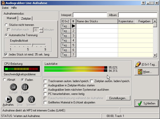Click the Tag... button in row 6
Image resolution: width=160 pixels, height=119 pixels.
(x=66, y=50)
